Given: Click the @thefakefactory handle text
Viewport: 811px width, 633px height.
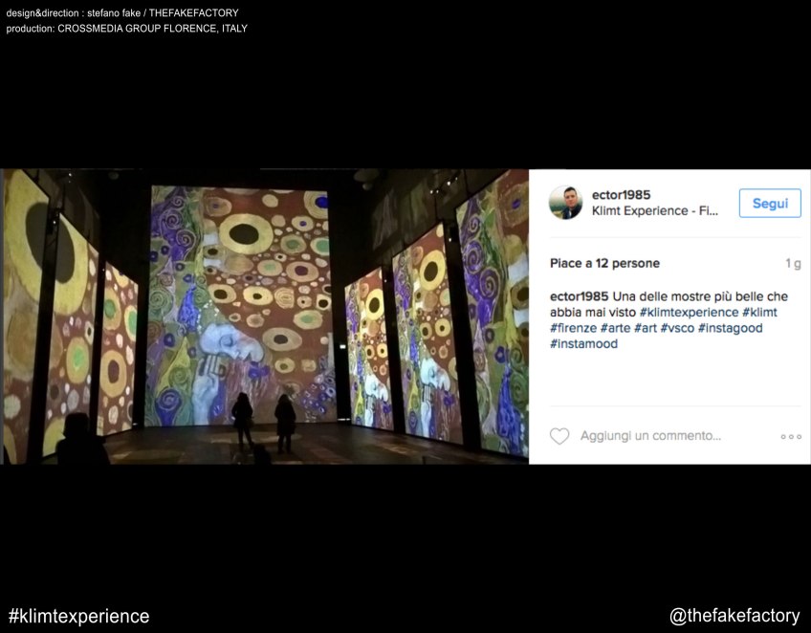Looking at the screenshot, I should pos(734,616).
